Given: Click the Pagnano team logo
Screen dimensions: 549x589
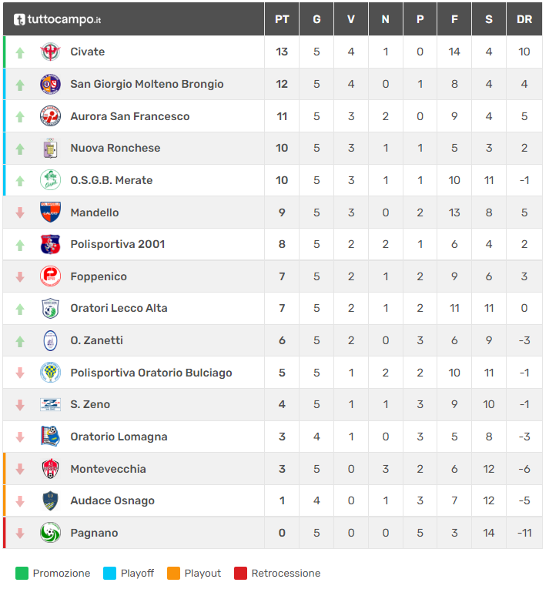Looking at the screenshot, I should 50,533.
